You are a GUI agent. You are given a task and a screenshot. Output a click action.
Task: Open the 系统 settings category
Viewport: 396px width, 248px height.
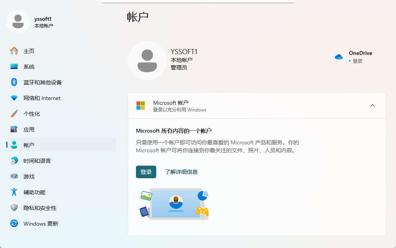pyautogui.click(x=61, y=67)
